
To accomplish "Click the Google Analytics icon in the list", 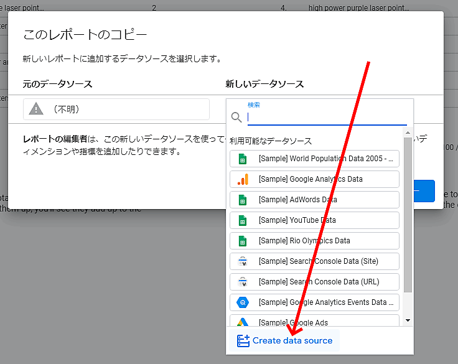I will [243, 179].
